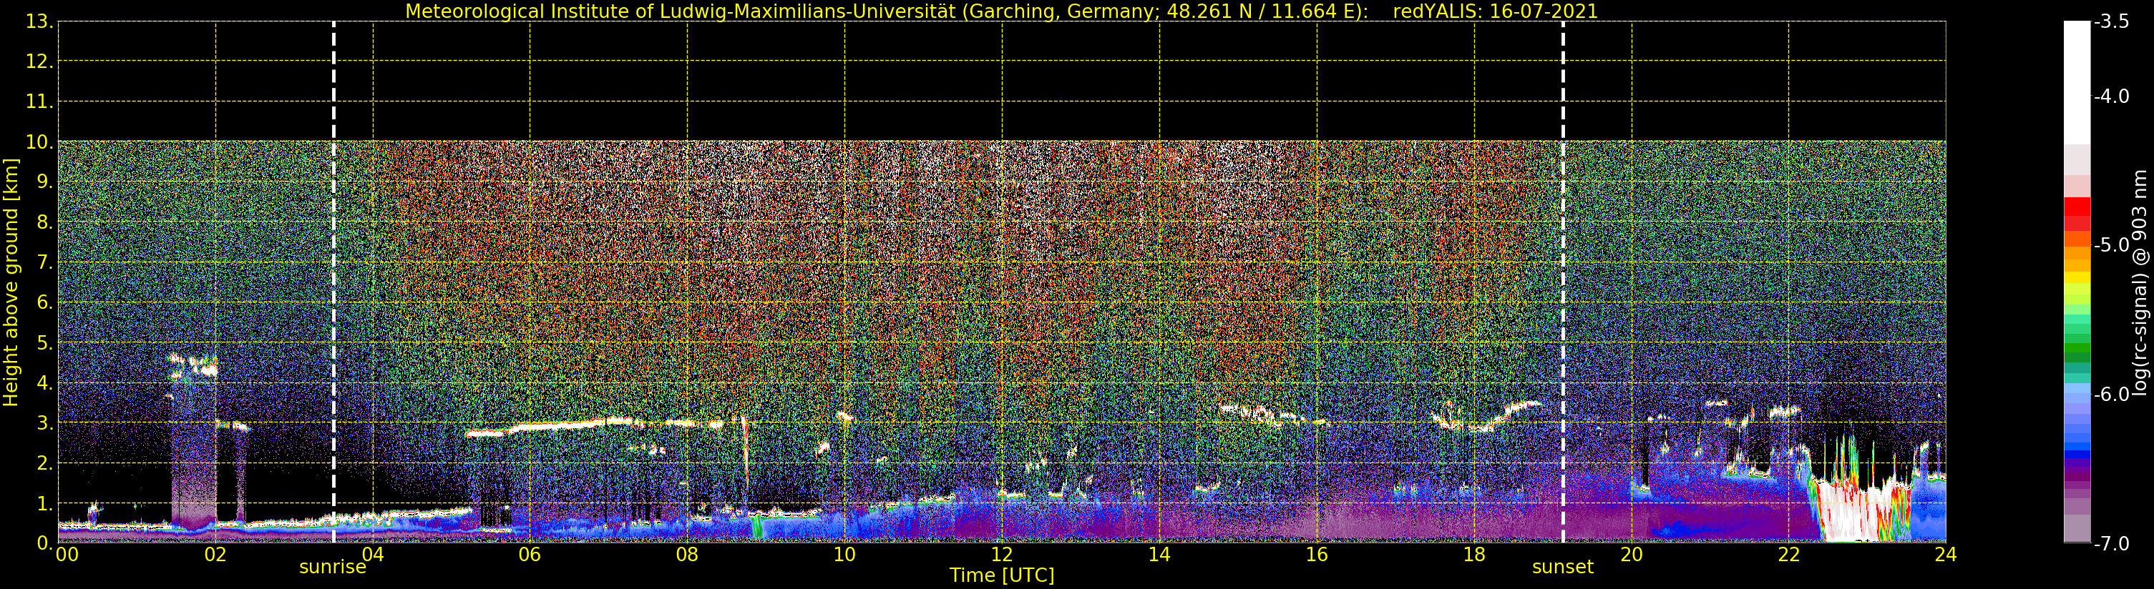Click the 'log(rc-signal) @ 903 nm' colorbar label
Screen dimensions: 2154x589
(x=2140, y=282)
